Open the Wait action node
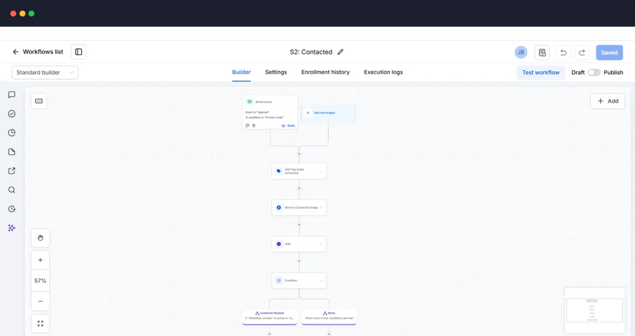Viewport: 635px width, 336px height. 299,244
